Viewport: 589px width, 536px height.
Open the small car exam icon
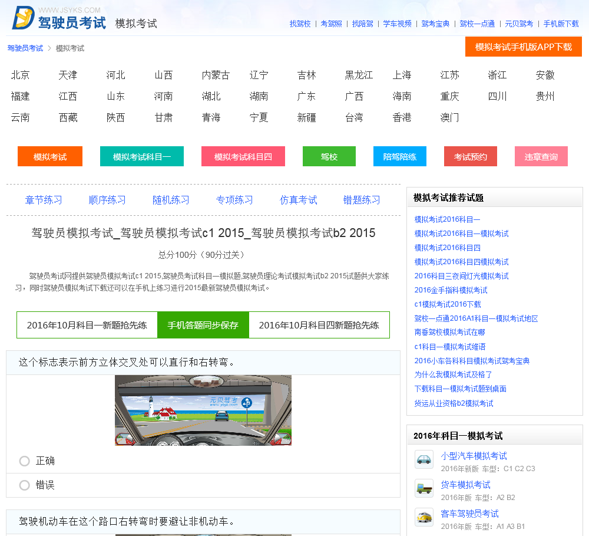coord(423,459)
